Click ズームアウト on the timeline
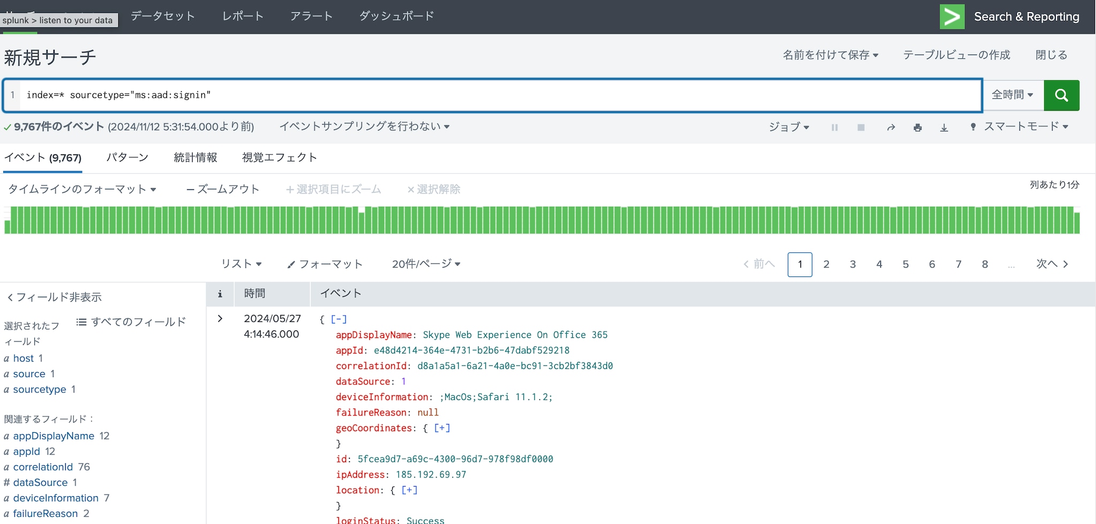The width and height of the screenshot is (1096, 524). pos(223,189)
